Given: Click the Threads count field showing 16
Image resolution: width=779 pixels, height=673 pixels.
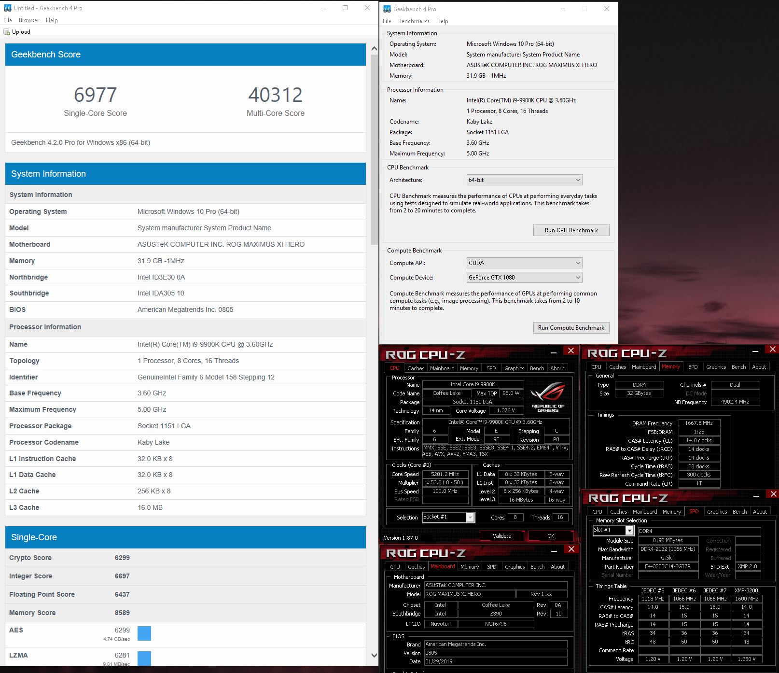Looking at the screenshot, I should 560,517.
